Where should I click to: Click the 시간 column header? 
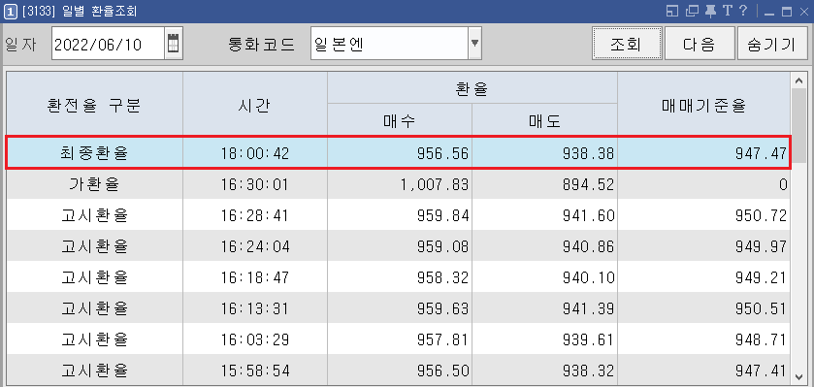255,104
